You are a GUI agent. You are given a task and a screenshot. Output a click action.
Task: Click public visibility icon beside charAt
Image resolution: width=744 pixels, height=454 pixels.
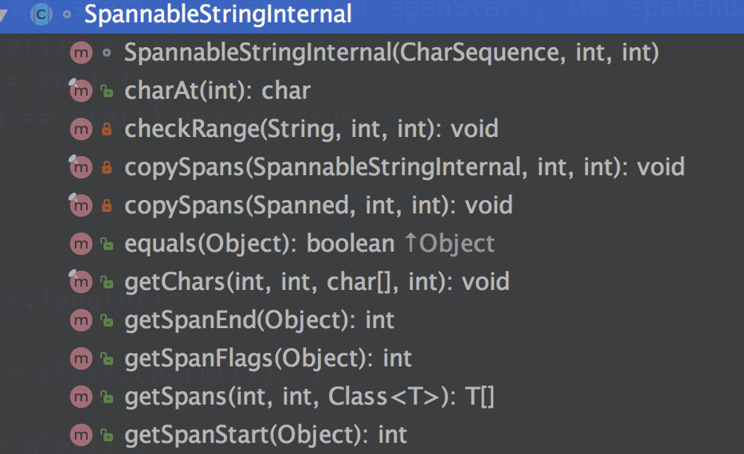click(108, 92)
